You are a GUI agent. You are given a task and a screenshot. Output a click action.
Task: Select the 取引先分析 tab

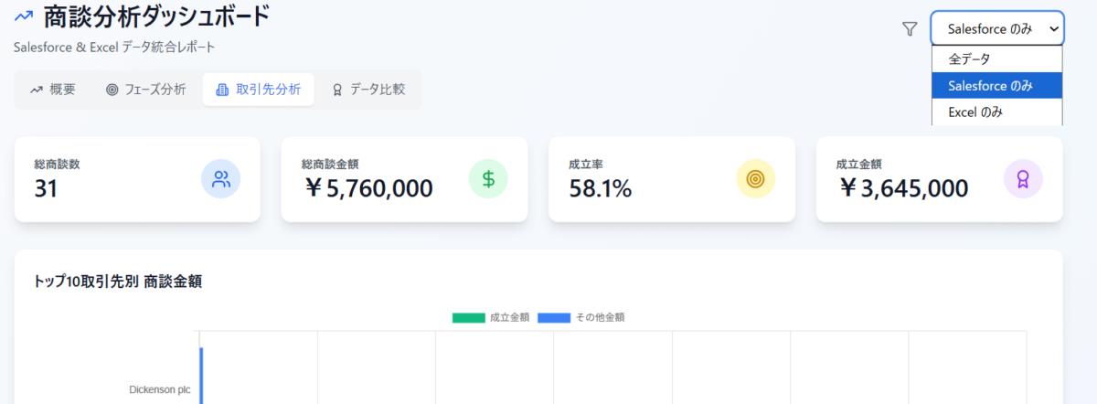259,90
